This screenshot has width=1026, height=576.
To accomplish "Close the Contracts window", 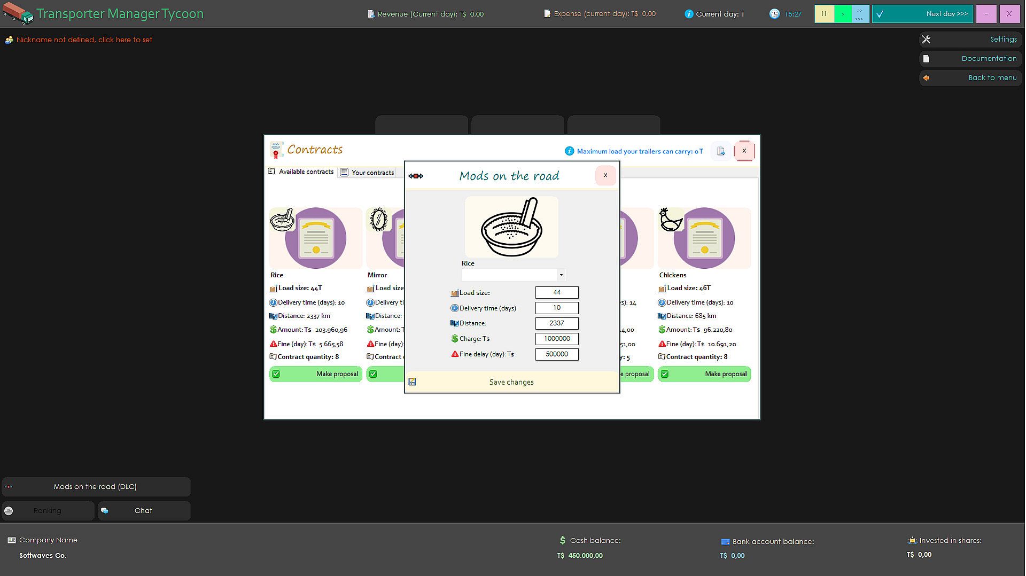I will pyautogui.click(x=744, y=151).
